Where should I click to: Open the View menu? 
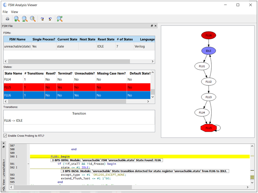15,12
